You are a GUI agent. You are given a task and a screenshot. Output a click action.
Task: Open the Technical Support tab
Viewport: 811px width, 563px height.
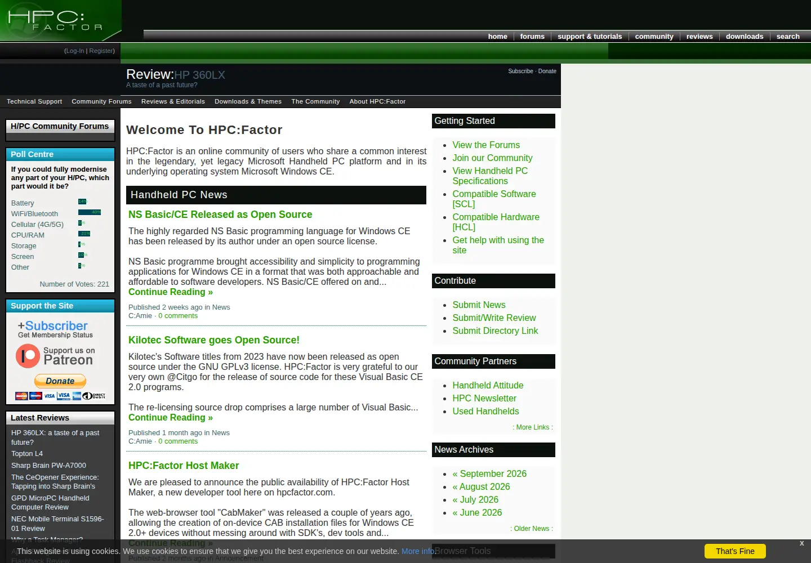pos(34,102)
